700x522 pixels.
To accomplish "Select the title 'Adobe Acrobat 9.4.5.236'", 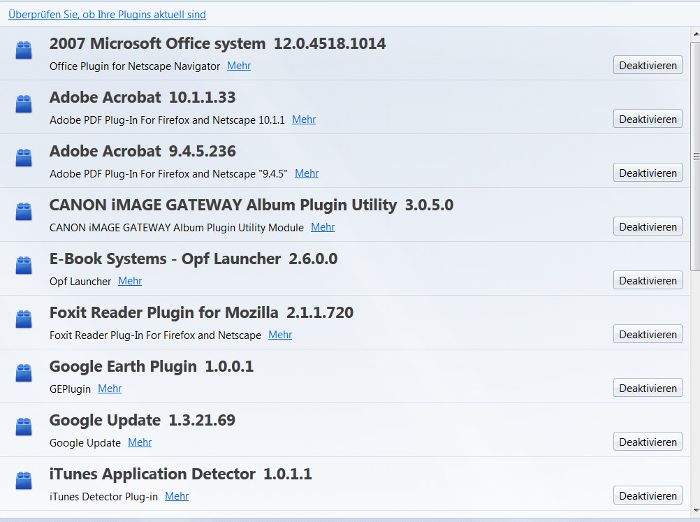I will coord(143,151).
